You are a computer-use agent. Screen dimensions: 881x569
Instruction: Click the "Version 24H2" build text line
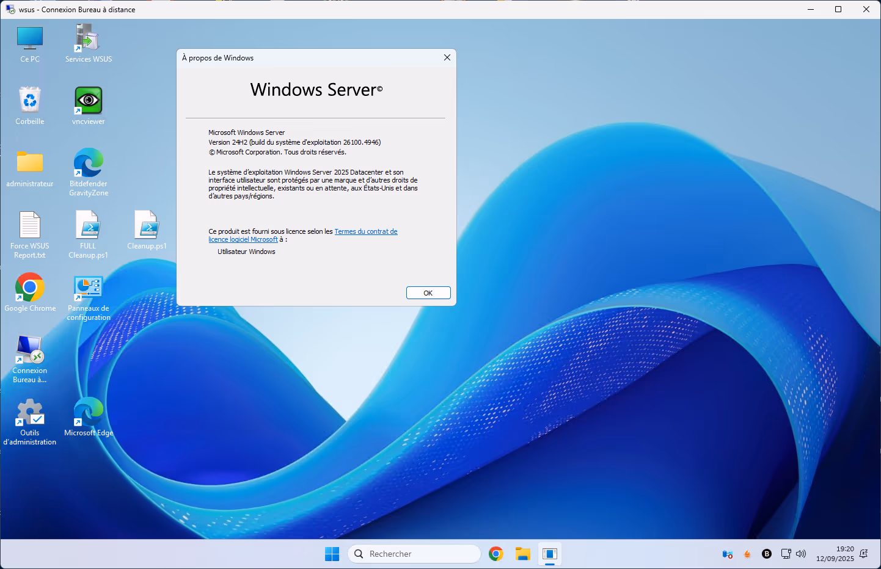(294, 142)
